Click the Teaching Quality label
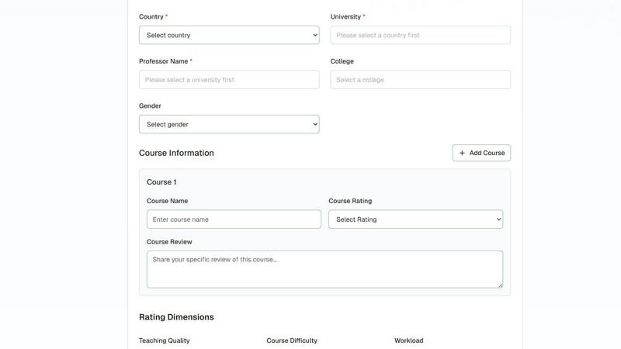Image resolution: width=621 pixels, height=349 pixels. coord(165,340)
